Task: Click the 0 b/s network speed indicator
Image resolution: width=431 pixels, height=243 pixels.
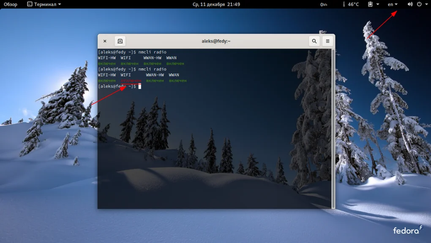Action: 324,4
